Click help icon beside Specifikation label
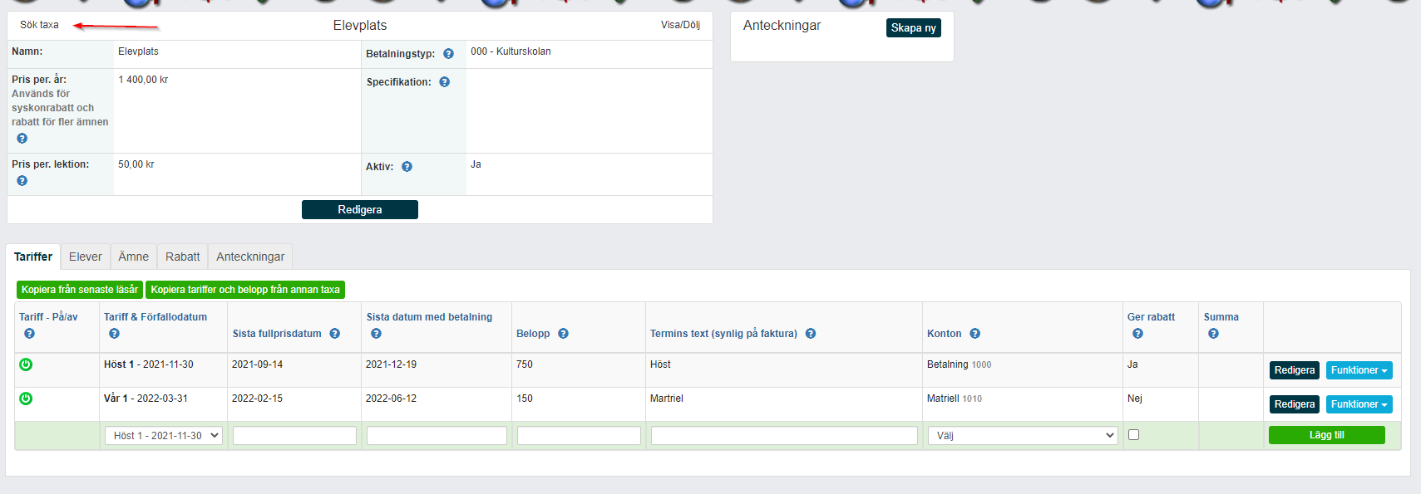 (x=444, y=82)
